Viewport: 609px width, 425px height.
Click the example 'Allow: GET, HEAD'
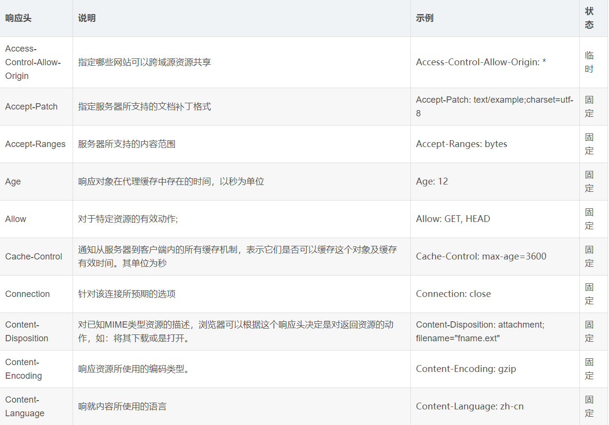pos(453,219)
